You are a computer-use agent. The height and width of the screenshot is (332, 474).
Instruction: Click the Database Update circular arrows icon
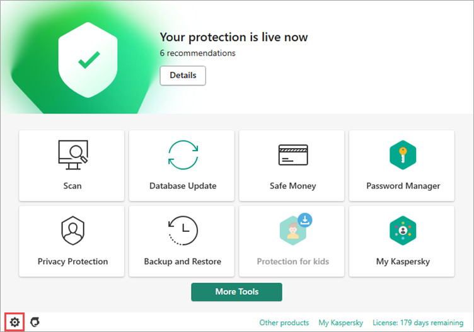click(x=183, y=155)
